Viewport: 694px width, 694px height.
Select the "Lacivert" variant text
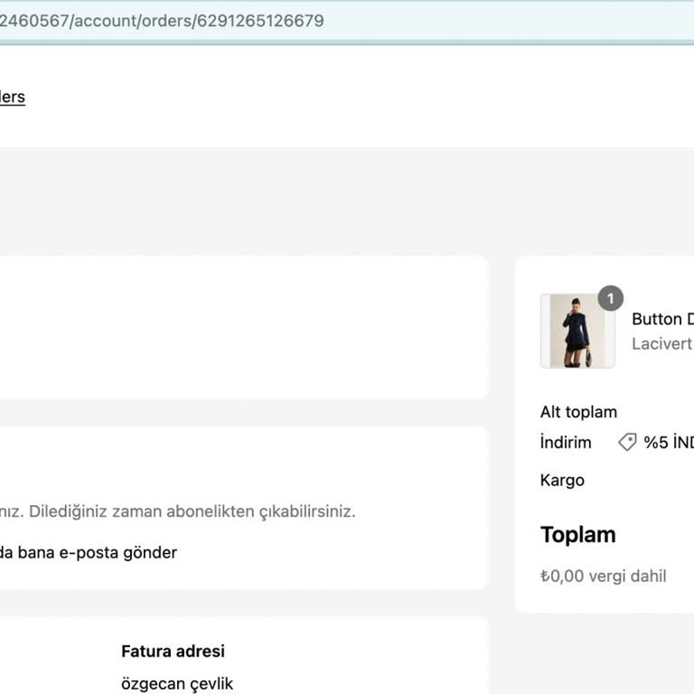(x=661, y=343)
